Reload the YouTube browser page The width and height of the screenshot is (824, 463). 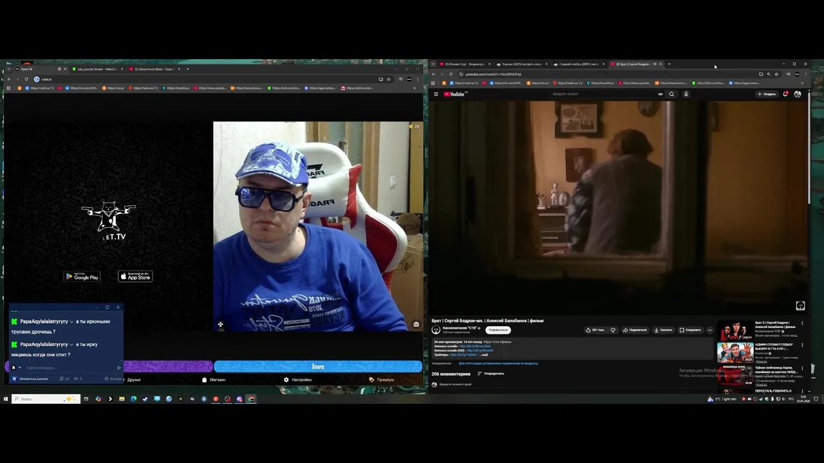451,74
